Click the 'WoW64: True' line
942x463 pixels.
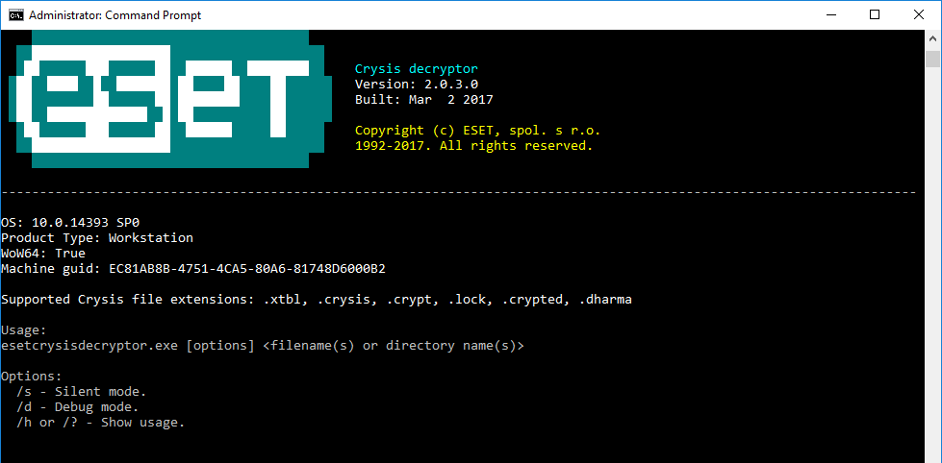[43, 253]
